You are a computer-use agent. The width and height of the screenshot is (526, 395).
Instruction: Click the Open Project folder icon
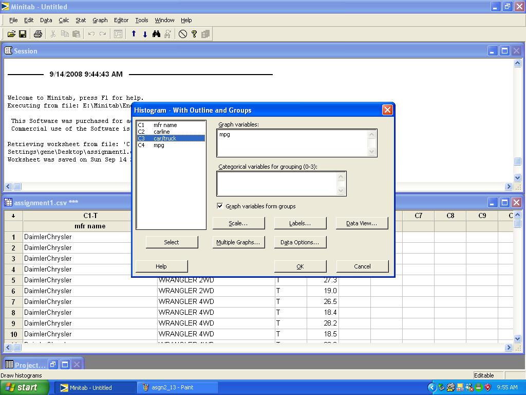(11, 34)
